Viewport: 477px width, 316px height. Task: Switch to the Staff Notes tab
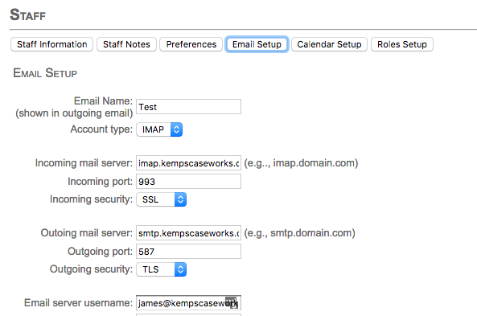tap(126, 44)
